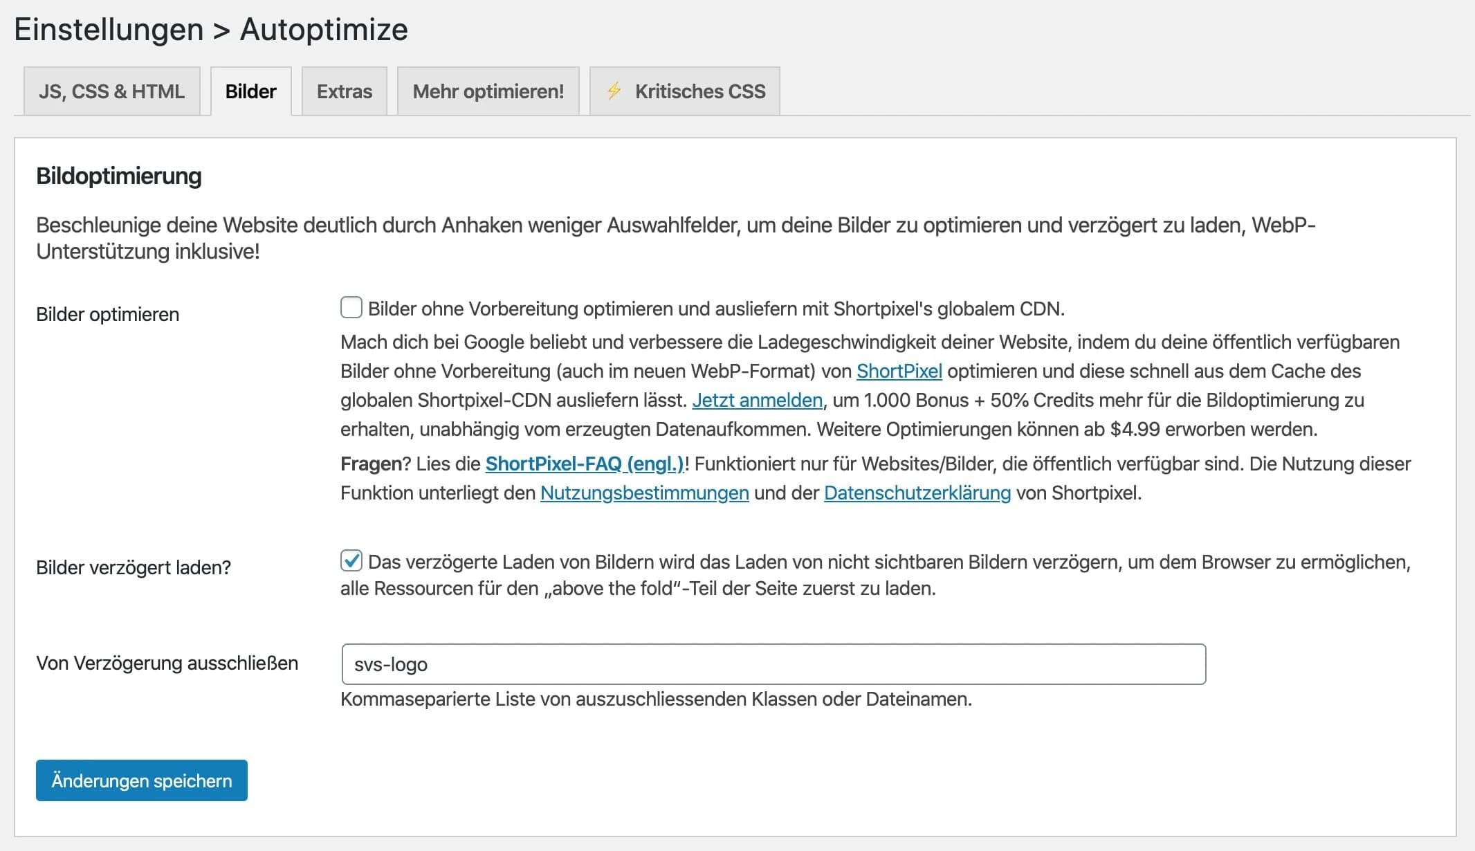Open the ShortPixel-FAQ link
This screenshot has width=1475, height=851.
(x=585, y=464)
